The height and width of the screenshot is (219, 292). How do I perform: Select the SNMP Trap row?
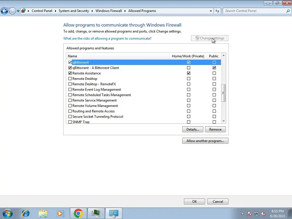(144, 121)
